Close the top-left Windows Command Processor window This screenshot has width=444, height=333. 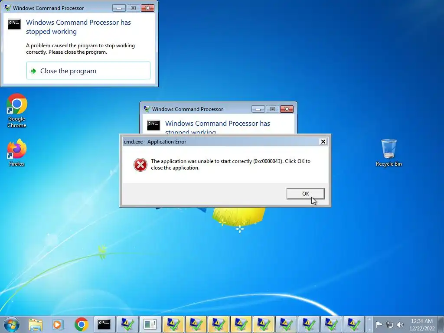point(147,8)
